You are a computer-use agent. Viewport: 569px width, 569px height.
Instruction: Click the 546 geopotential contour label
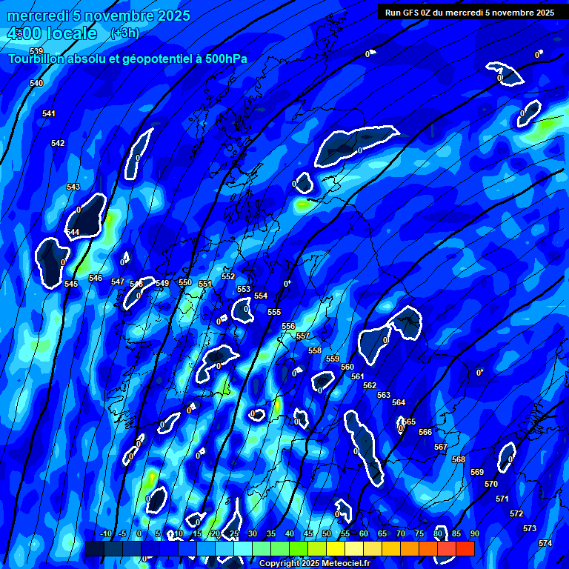[96, 279]
